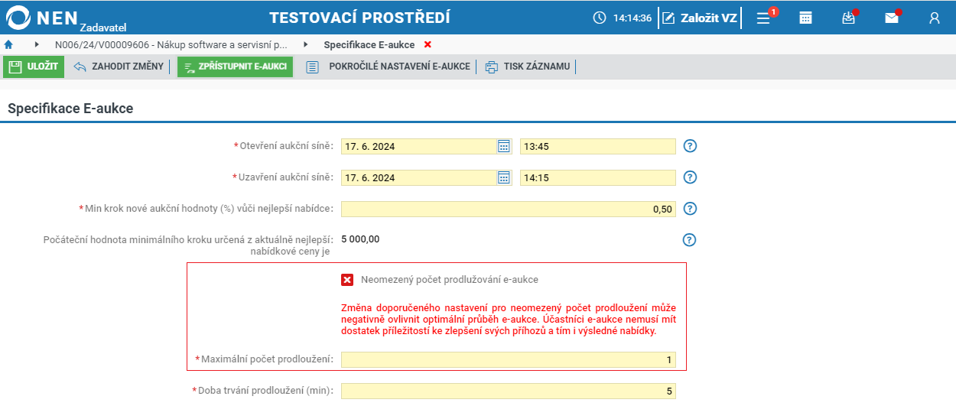Show help for Otevření aukční síně
The image size is (956, 406).
tap(690, 146)
